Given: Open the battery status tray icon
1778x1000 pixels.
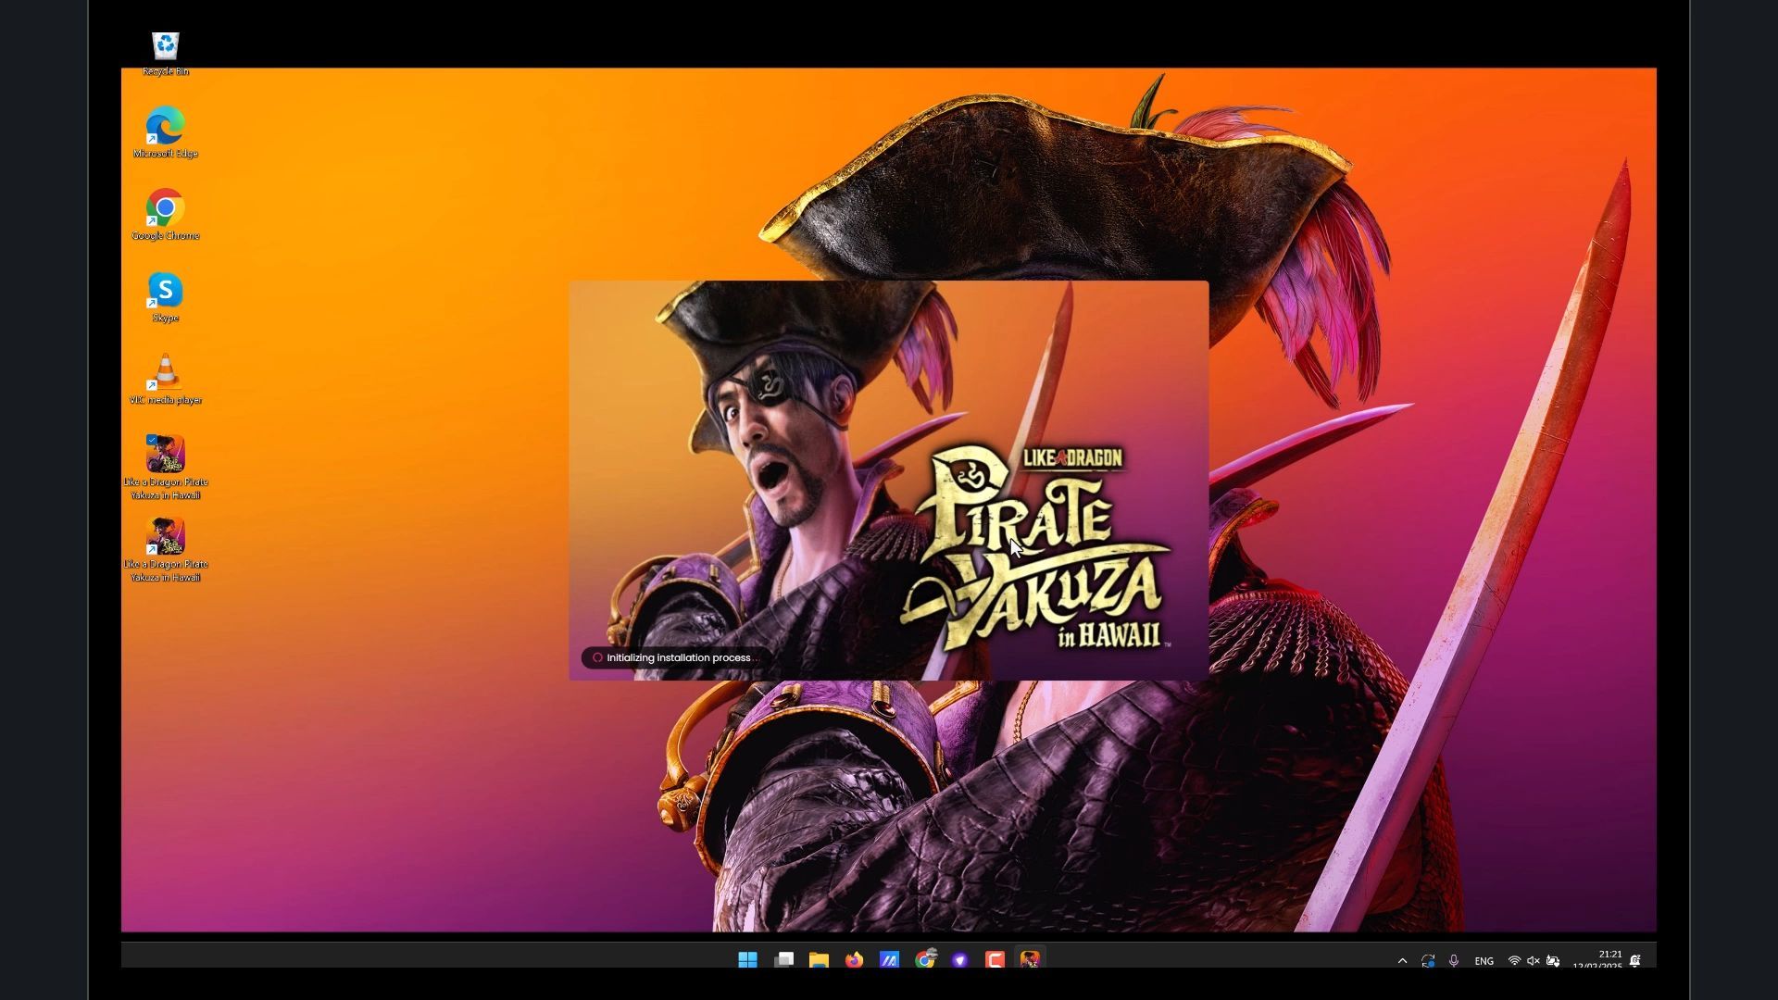Looking at the screenshot, I should 1553,961.
